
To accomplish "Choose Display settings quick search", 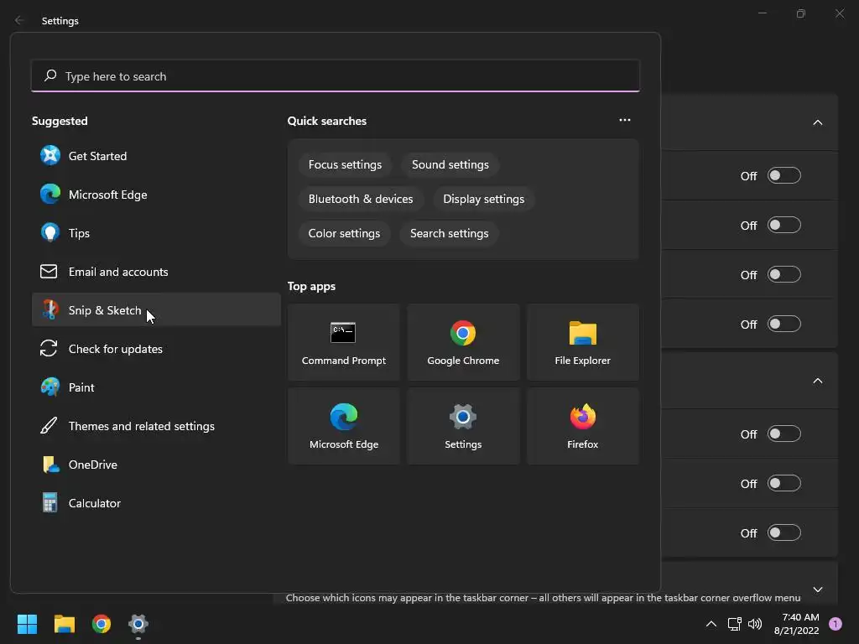I will coord(483,200).
